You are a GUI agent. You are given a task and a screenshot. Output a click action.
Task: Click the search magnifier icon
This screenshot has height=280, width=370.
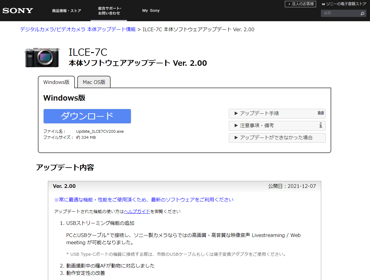[362, 14]
